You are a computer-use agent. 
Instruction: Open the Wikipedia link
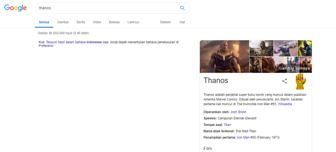pos(285,104)
